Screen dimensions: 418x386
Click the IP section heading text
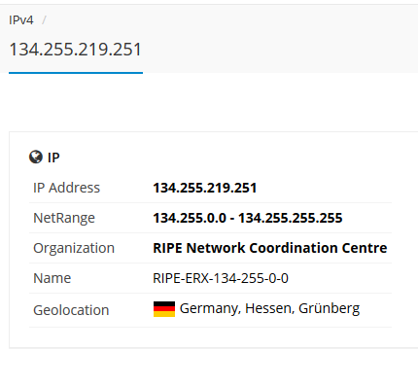(x=53, y=158)
